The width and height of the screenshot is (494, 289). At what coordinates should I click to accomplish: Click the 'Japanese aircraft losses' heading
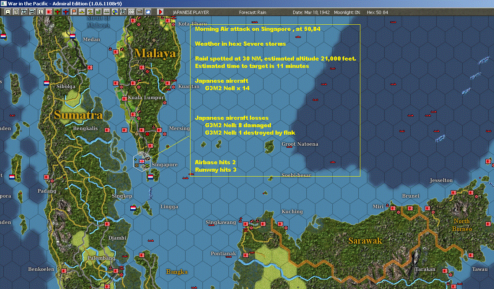[x=232, y=118]
